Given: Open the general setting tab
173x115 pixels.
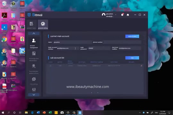Looking at the screenshot, I should click(43, 25).
